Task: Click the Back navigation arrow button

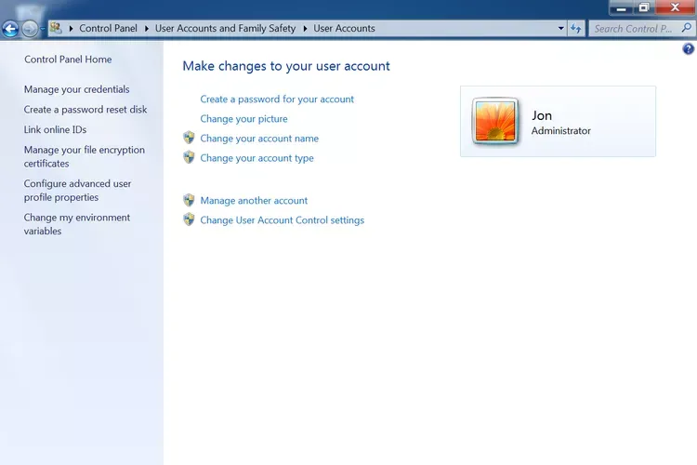Action: 11,29
